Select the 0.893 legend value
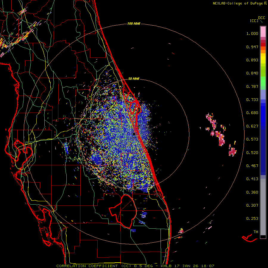 pos(252,60)
